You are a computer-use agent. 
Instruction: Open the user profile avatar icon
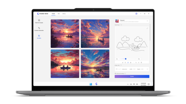[136, 14]
